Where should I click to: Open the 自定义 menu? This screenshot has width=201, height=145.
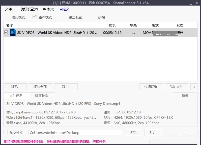64,9
